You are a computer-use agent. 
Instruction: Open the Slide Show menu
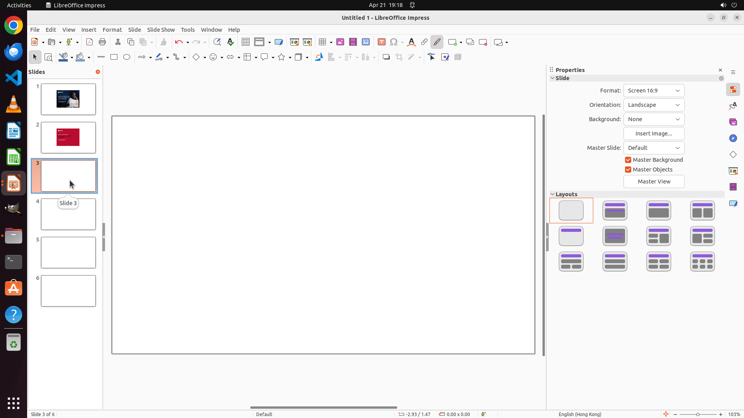161,30
